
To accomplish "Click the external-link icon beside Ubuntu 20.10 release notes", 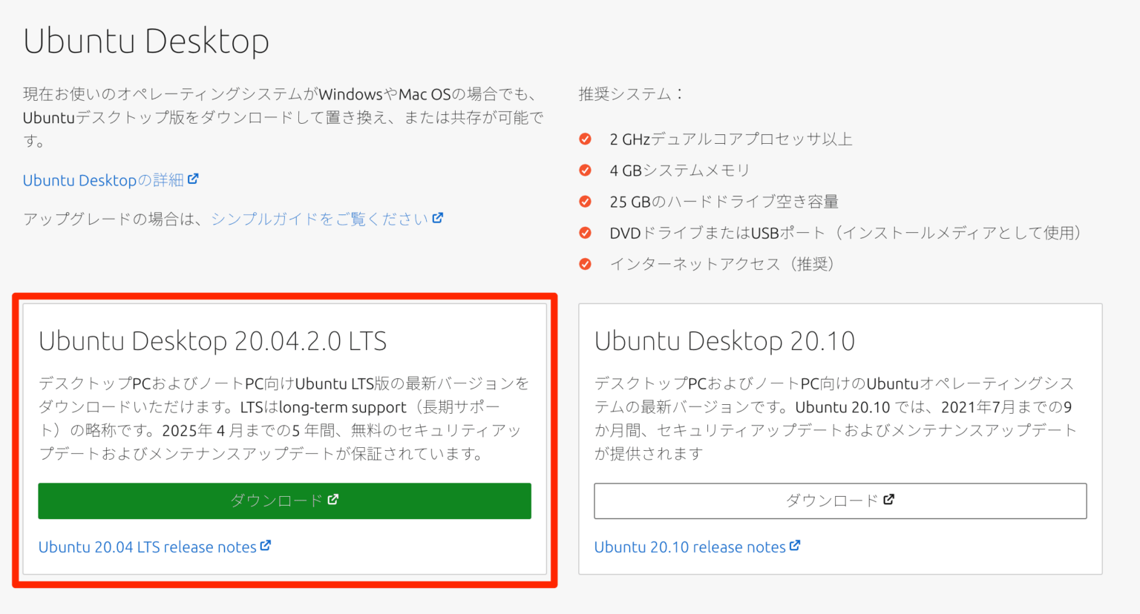I will [x=796, y=547].
